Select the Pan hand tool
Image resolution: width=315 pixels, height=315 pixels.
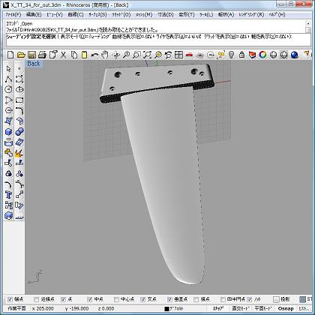click(x=105, y=55)
